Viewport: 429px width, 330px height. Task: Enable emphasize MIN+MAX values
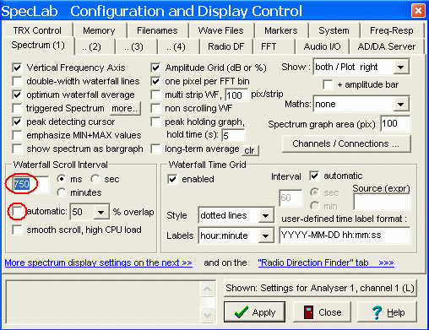coord(18,135)
